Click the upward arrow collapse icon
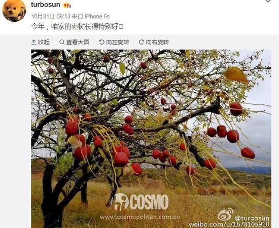This screenshot has height=228, width=279. 33,42
